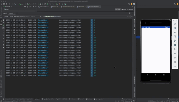Click the Project side panel label
The width and height of the screenshot is (179, 102).
click(1, 22)
